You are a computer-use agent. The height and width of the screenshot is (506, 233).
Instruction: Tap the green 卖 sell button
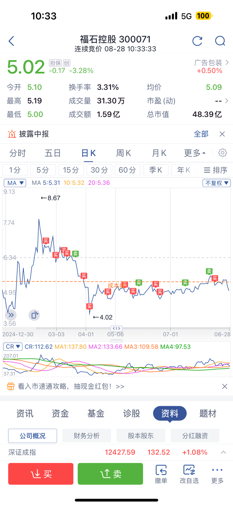tap(110, 474)
